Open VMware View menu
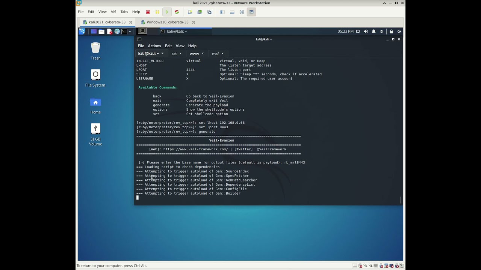This screenshot has width=481, height=270. coord(103,12)
